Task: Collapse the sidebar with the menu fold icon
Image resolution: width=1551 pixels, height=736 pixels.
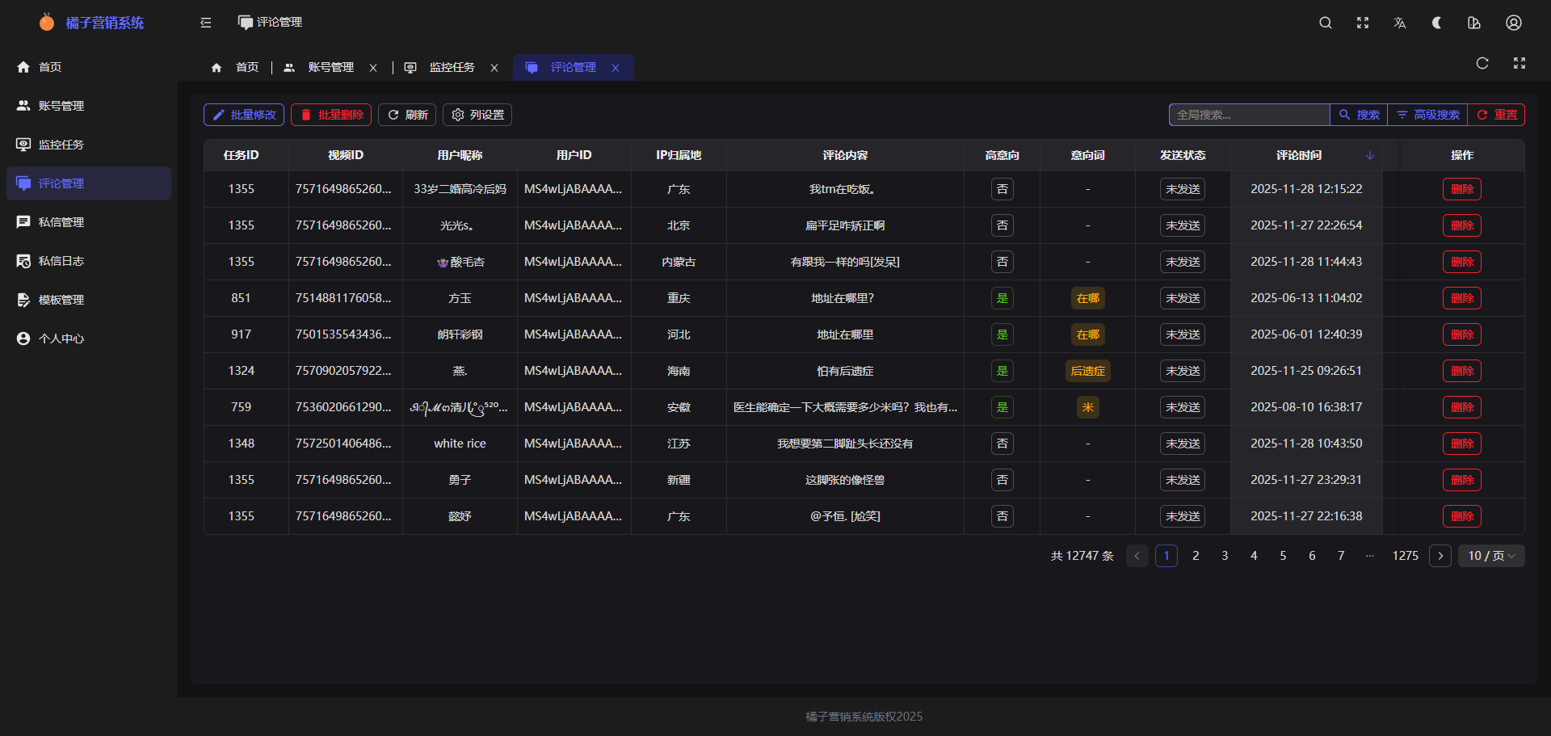Action: pyautogui.click(x=206, y=23)
